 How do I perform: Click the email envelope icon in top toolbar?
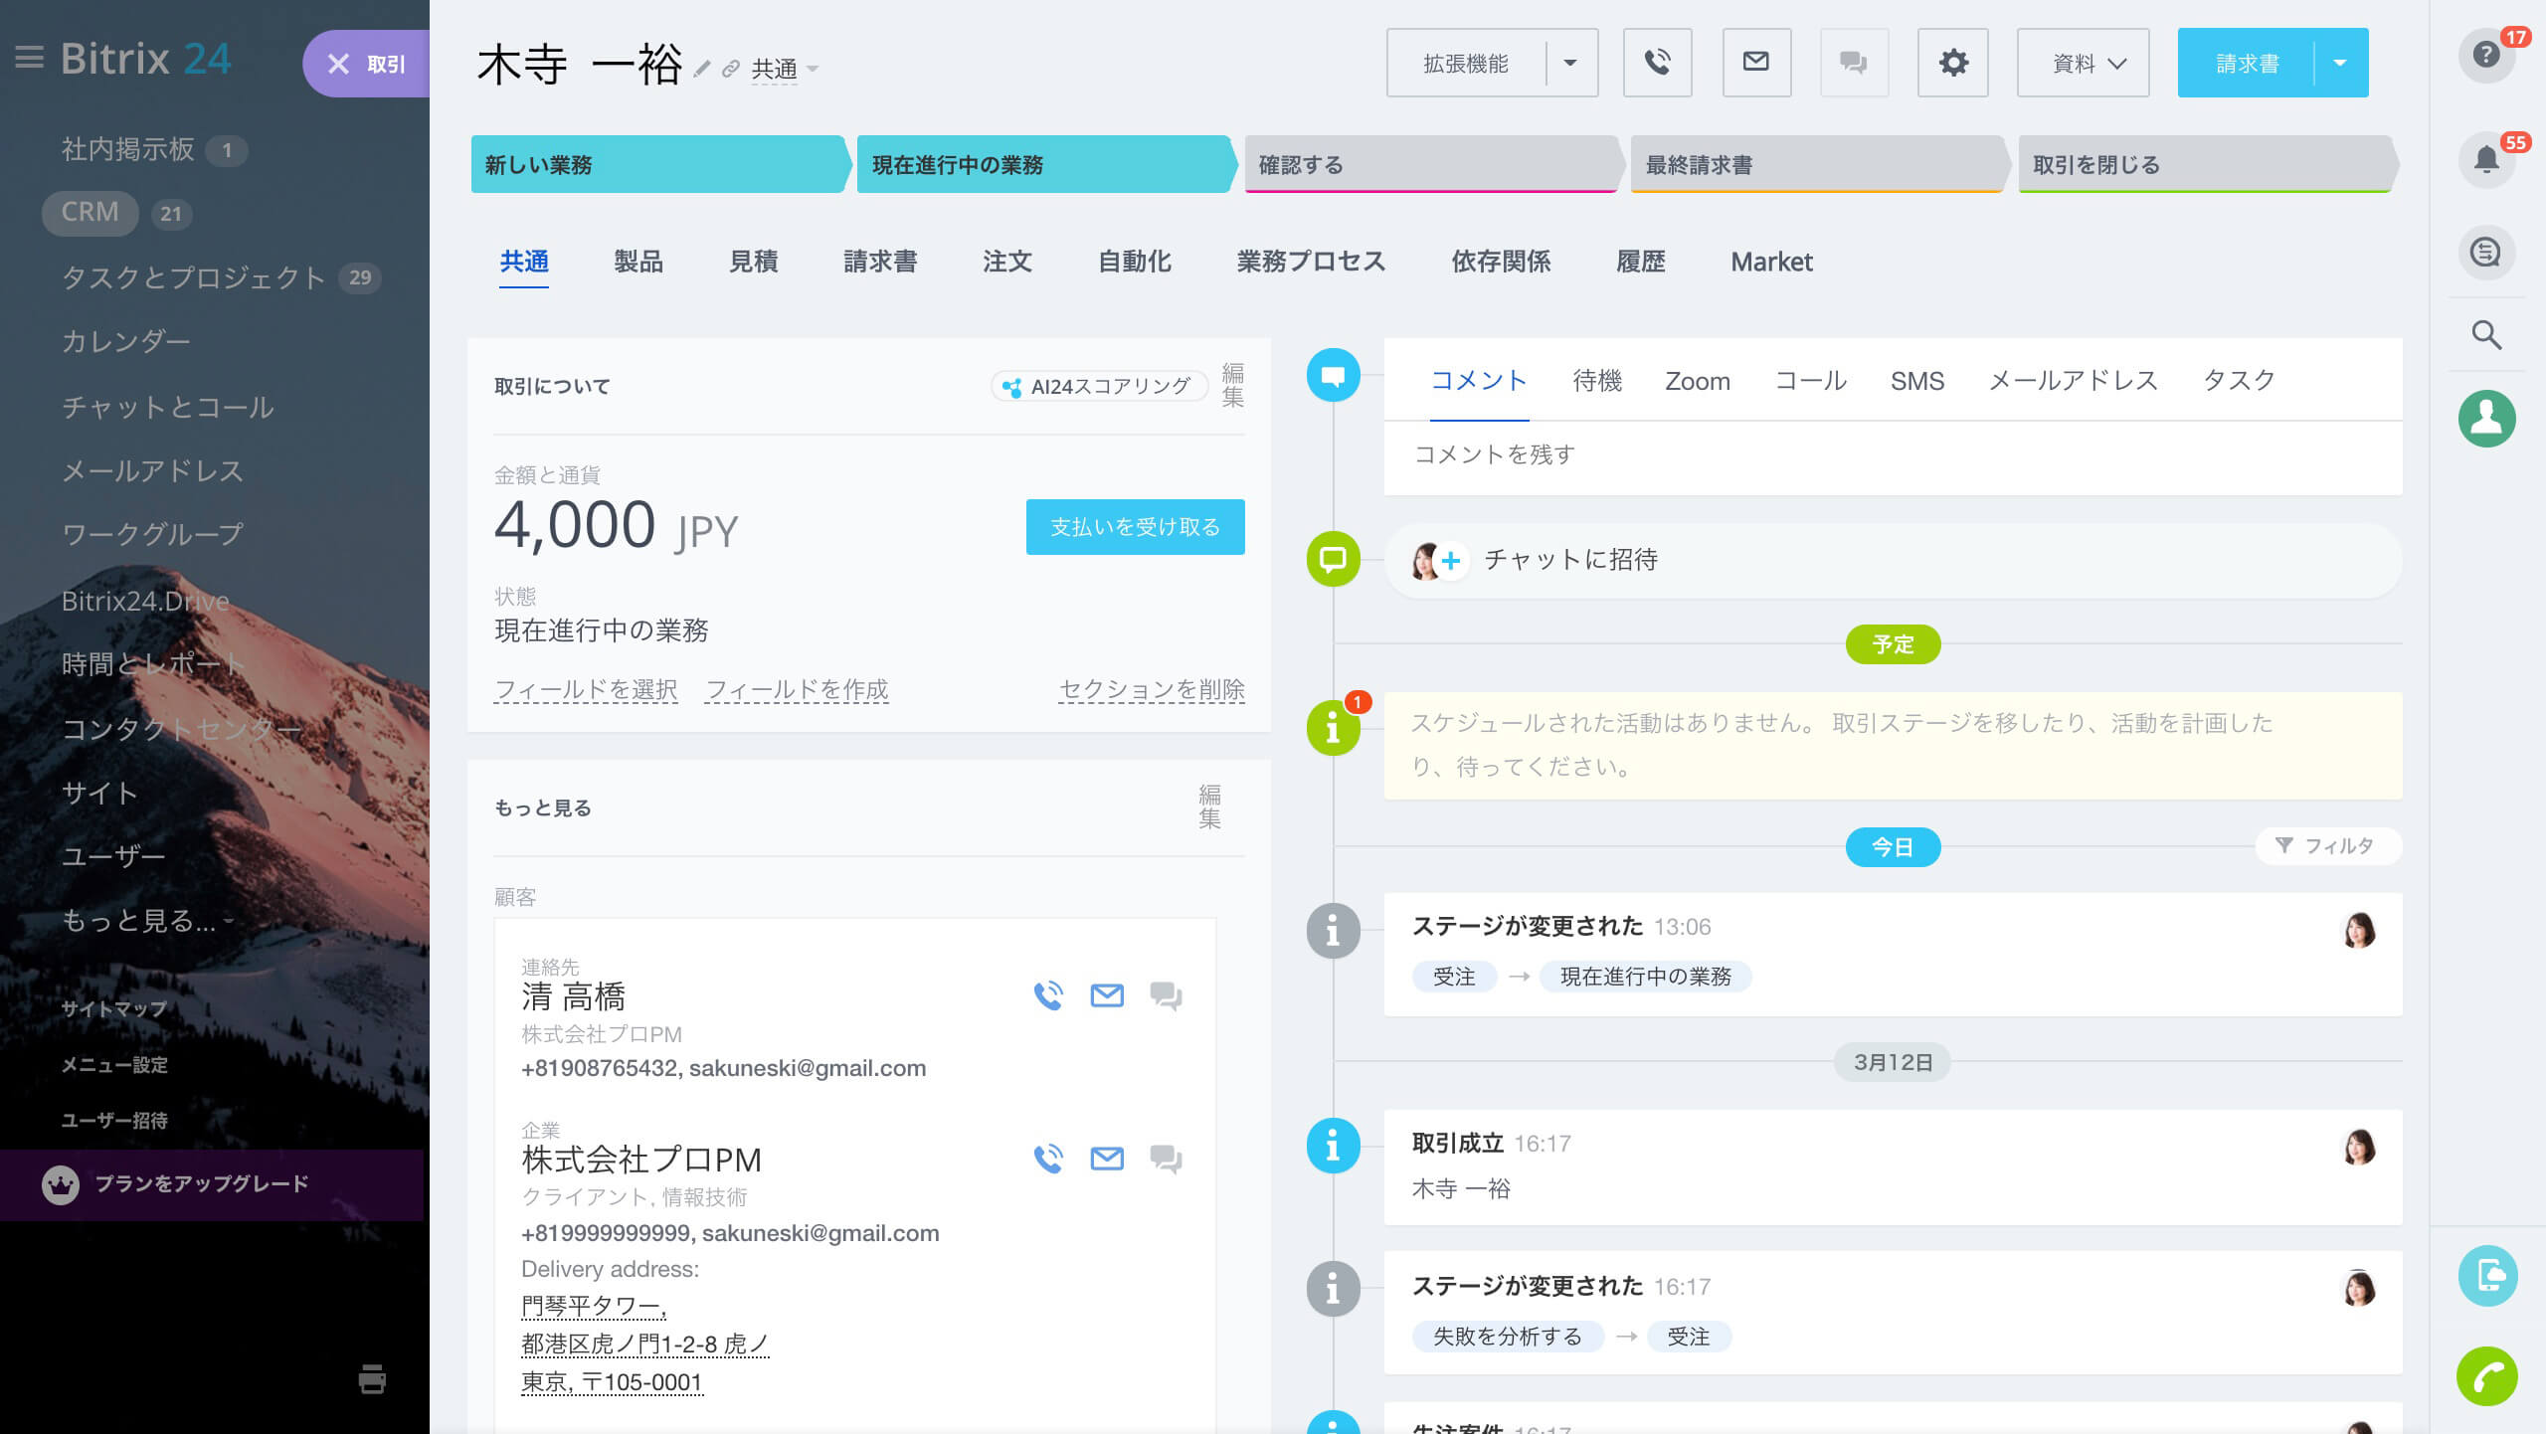[x=1755, y=63]
